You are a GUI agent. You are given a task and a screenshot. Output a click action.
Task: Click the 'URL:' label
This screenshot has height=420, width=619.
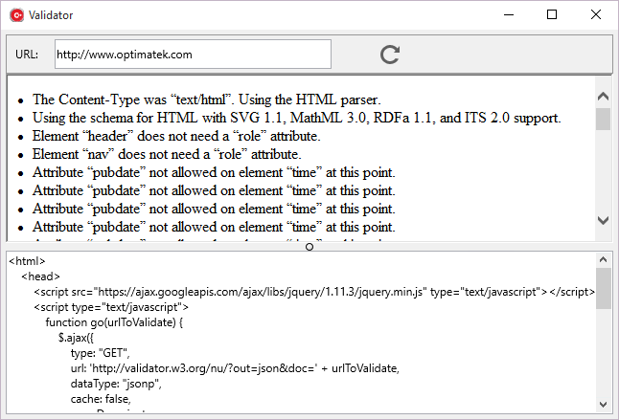27,55
